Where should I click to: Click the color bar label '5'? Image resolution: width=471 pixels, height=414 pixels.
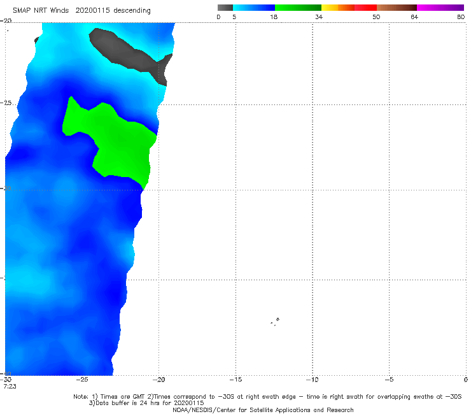[x=234, y=17]
